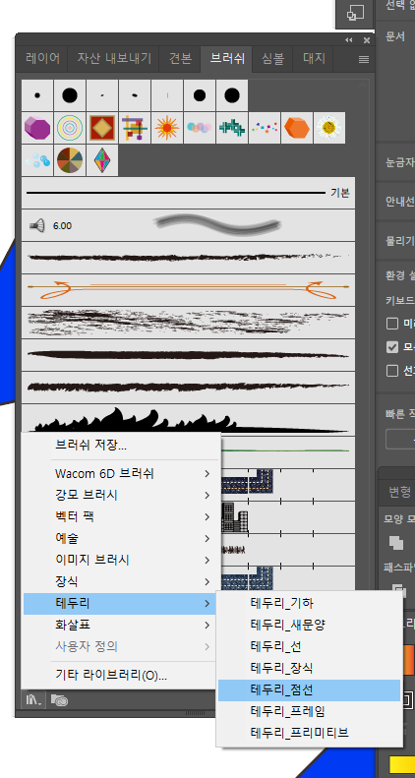Select the orange sunburst brush
Viewport: 415px width, 778px height.
(x=166, y=128)
